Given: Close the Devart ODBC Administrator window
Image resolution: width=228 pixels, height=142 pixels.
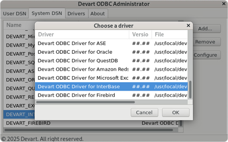Looking at the screenshot, I should 224,3.
